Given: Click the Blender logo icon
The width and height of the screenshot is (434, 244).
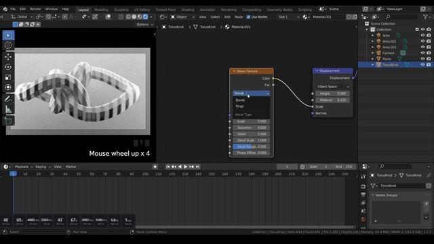Looking at the screenshot, I should tap(5, 9).
